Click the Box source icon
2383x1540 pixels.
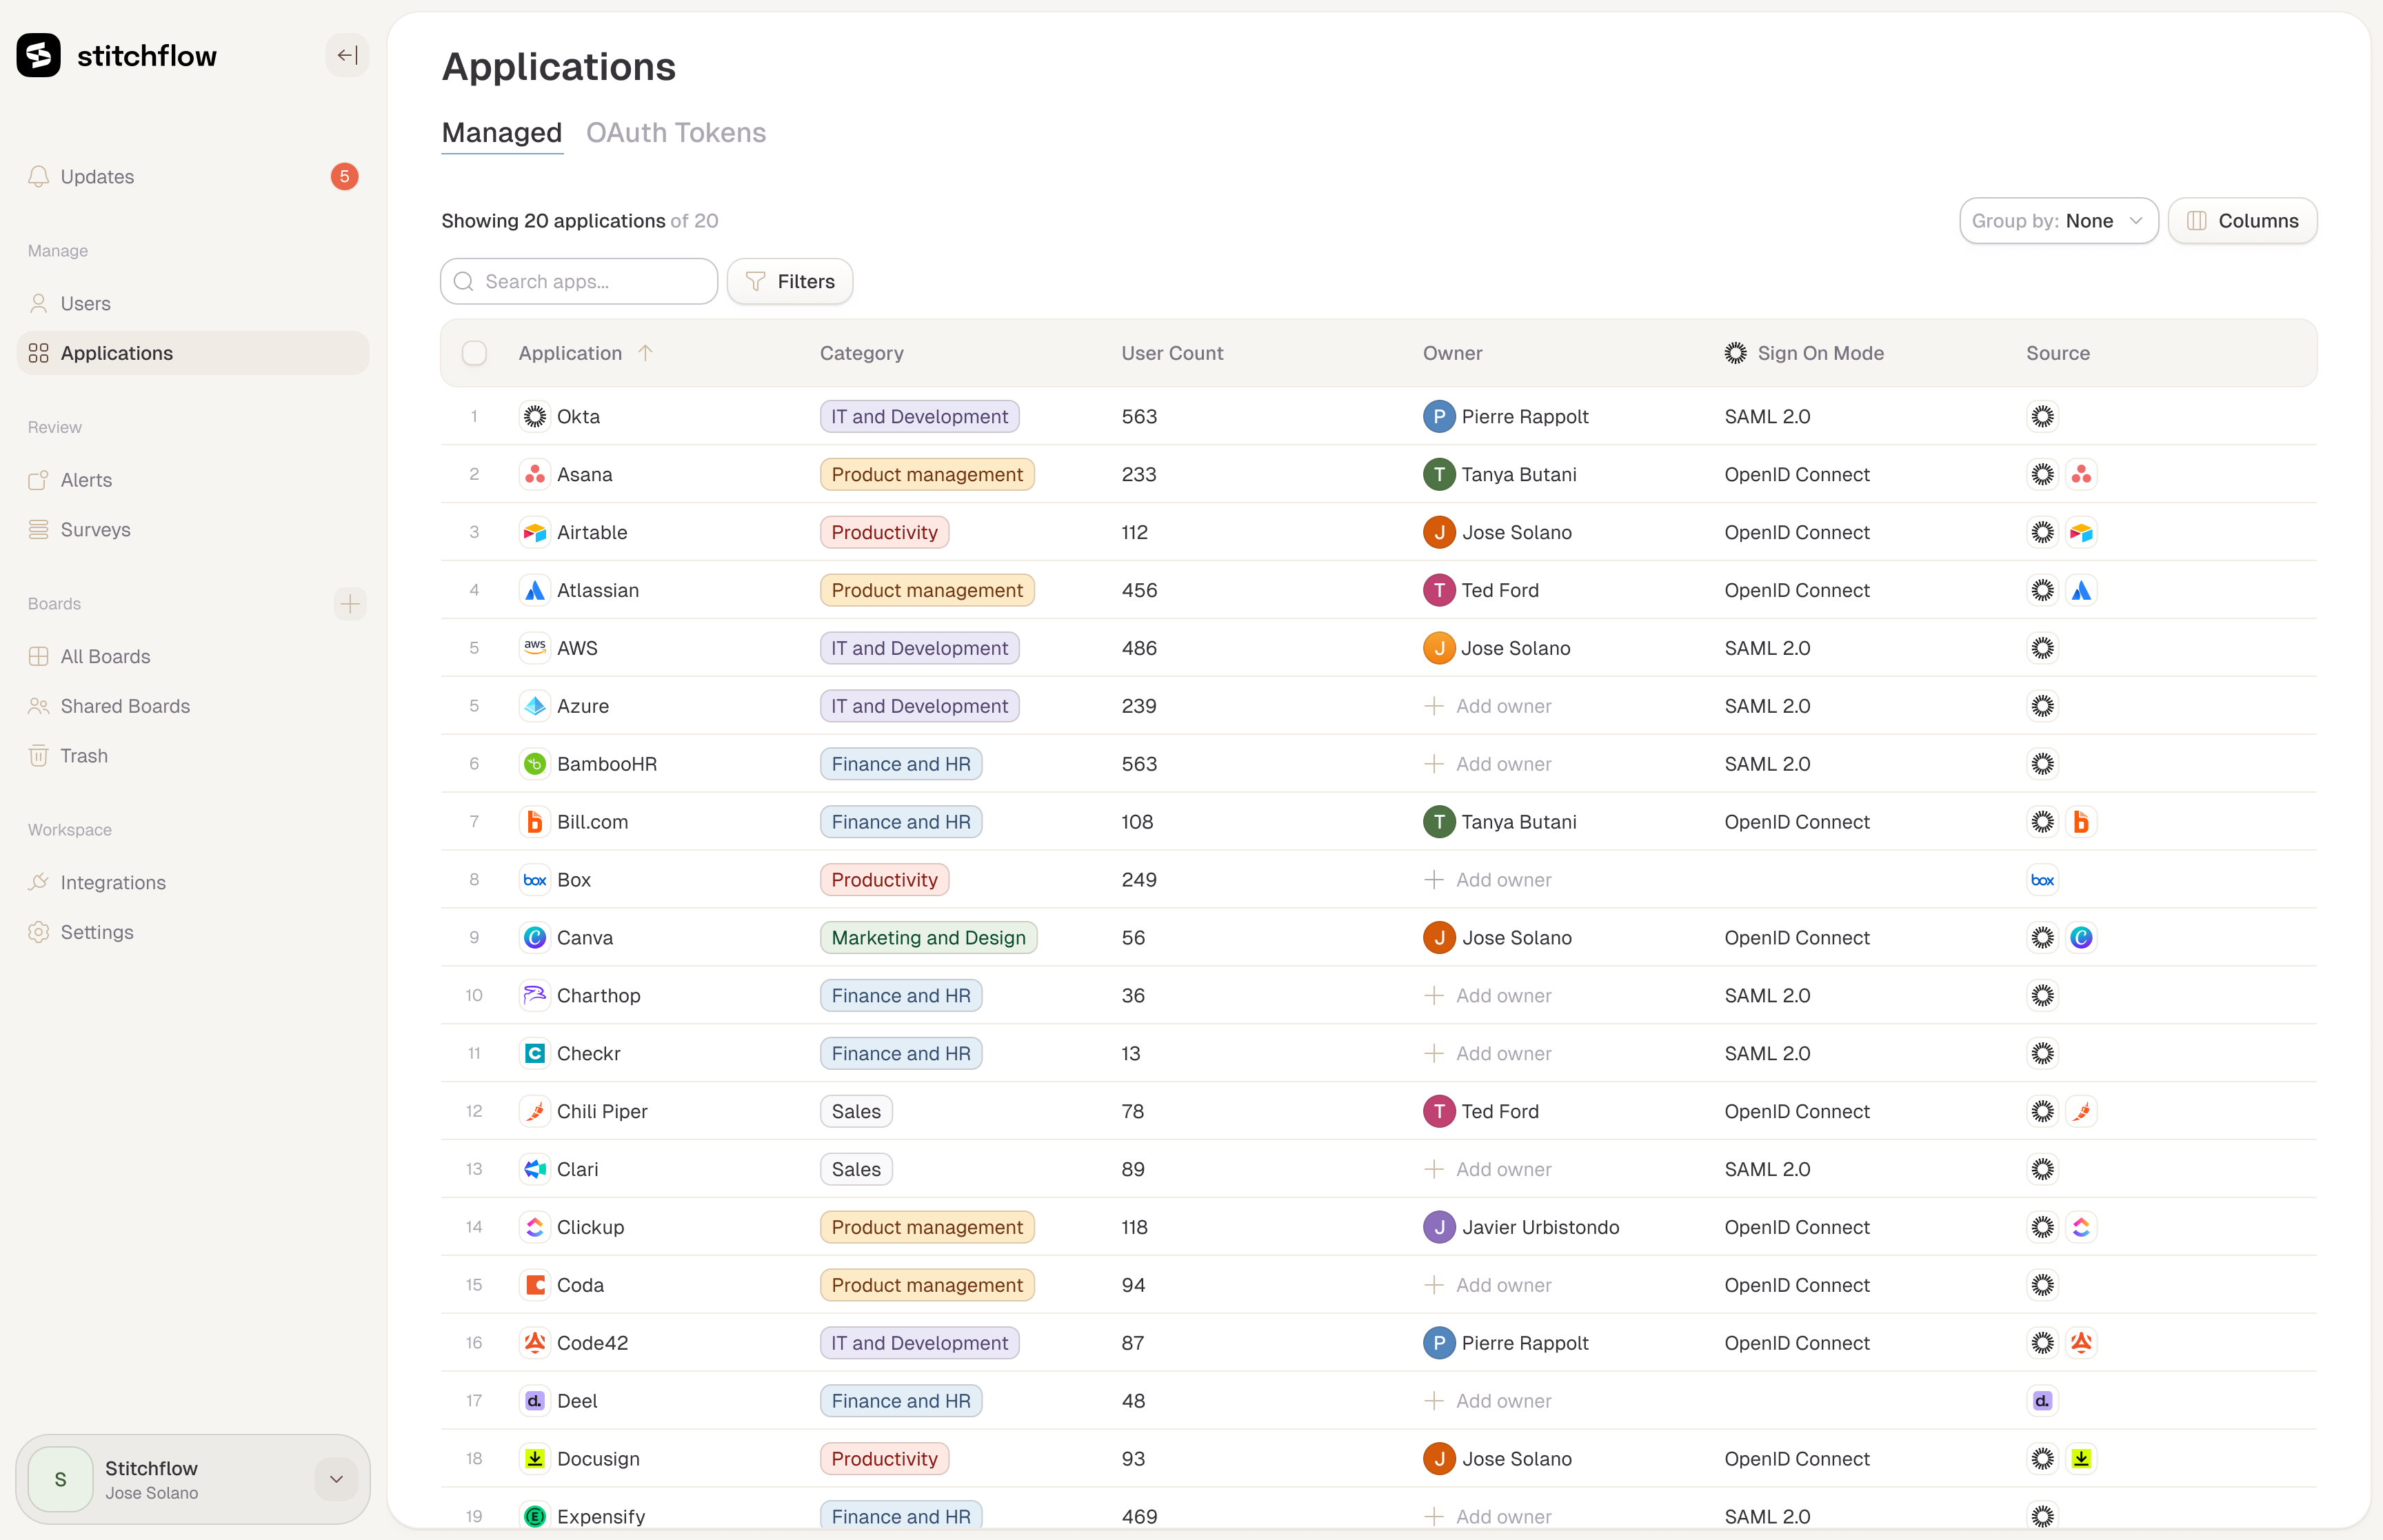2042,880
